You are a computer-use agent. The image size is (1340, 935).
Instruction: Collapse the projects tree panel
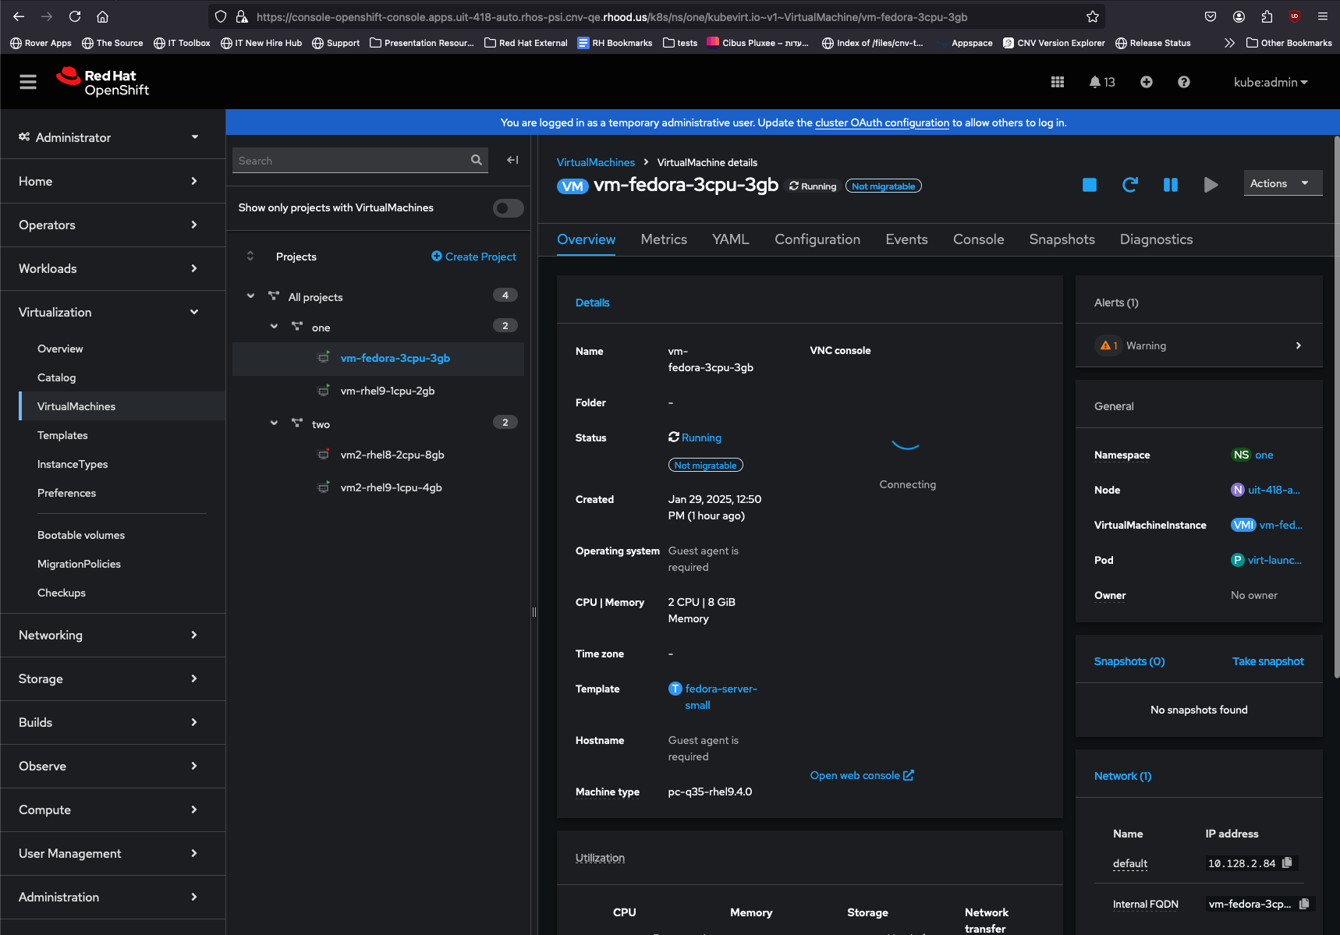click(x=512, y=160)
